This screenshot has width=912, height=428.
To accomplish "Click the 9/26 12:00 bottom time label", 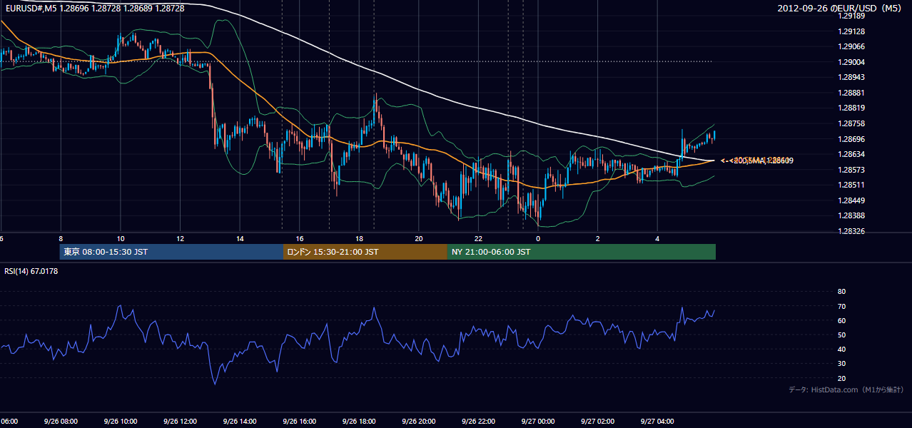I will click(x=180, y=421).
